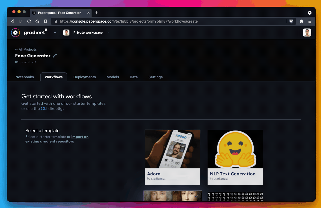Viewport: 321px width, 208px height.
Task: Click the browser forward arrow
Action: pos(21,21)
